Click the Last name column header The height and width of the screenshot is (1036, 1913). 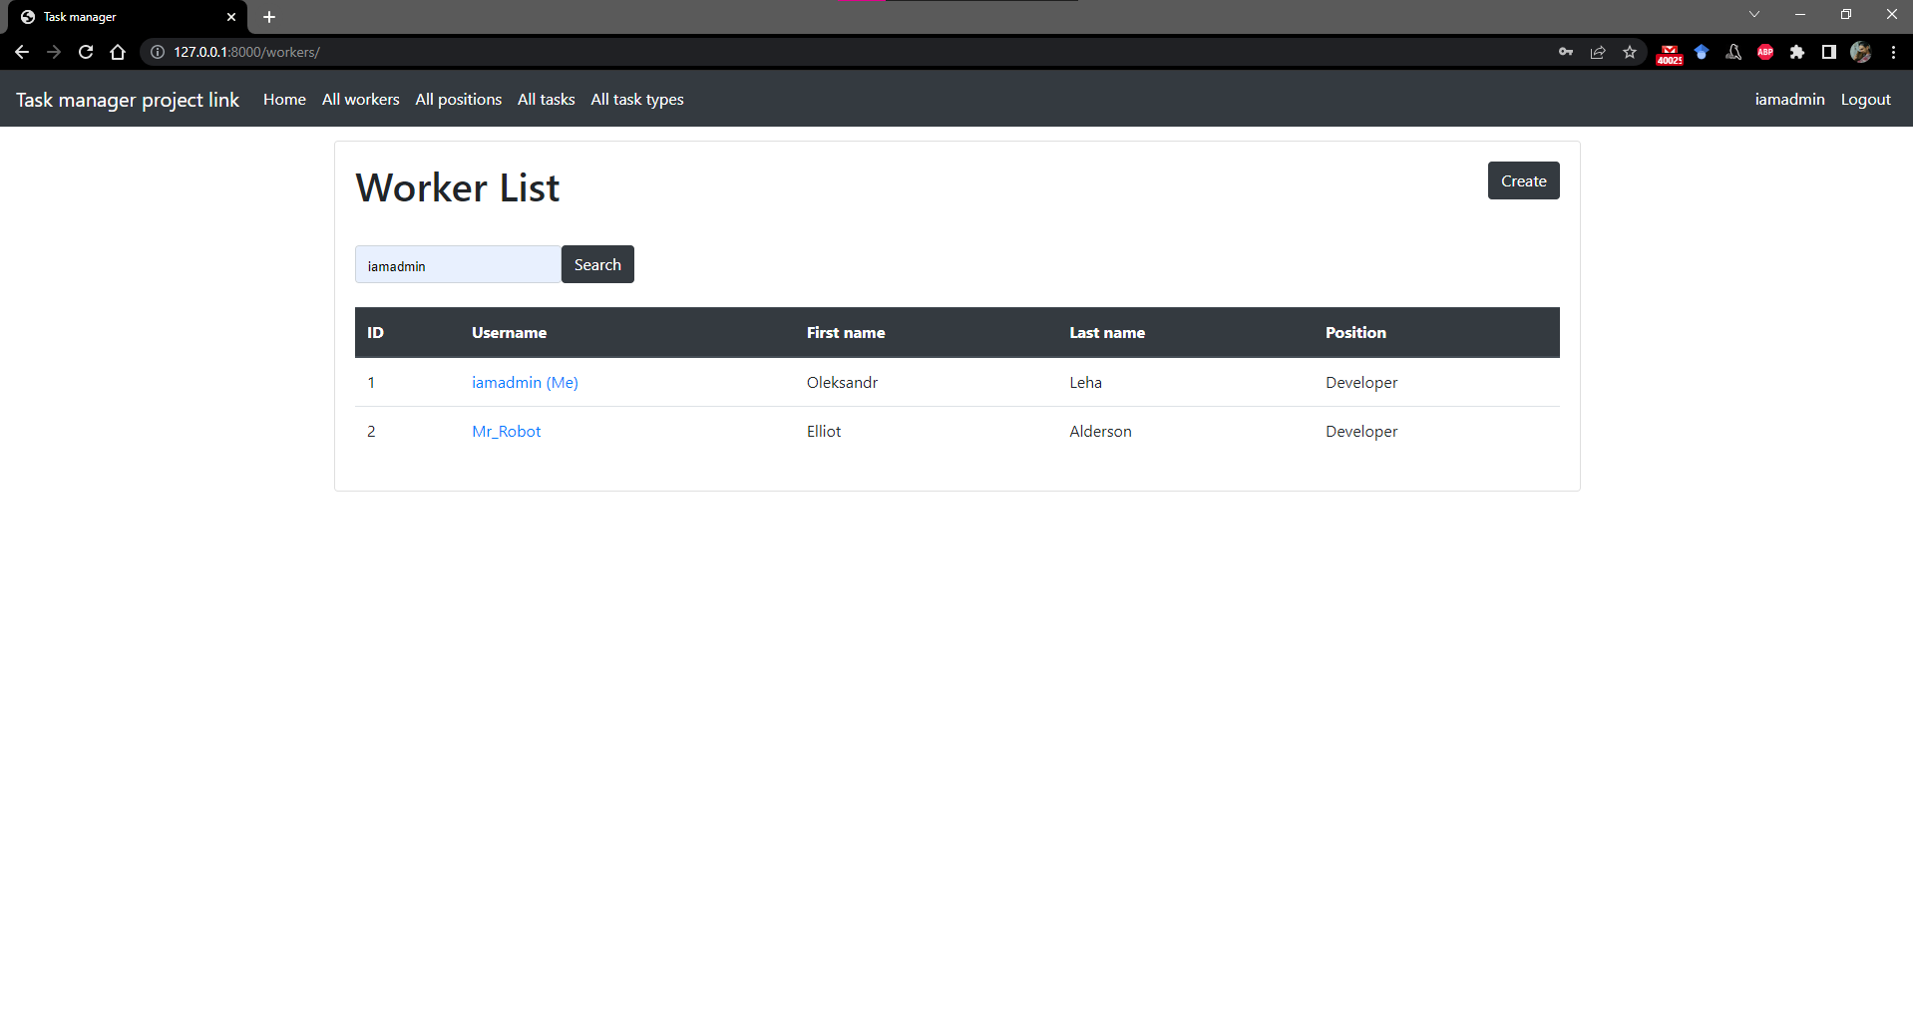1107,333
